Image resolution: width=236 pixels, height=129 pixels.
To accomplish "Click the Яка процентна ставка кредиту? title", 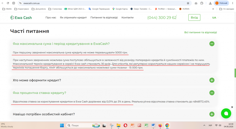I will 39,93.
